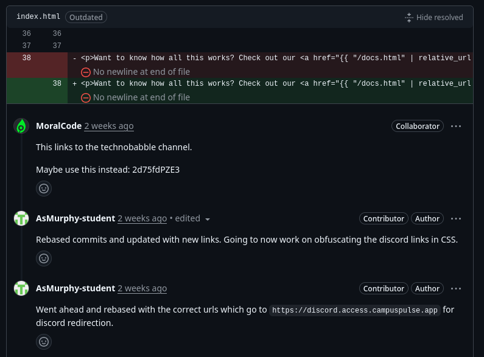
Task: Open the timestamp link on MoralCode's comment
Action: 109,126
